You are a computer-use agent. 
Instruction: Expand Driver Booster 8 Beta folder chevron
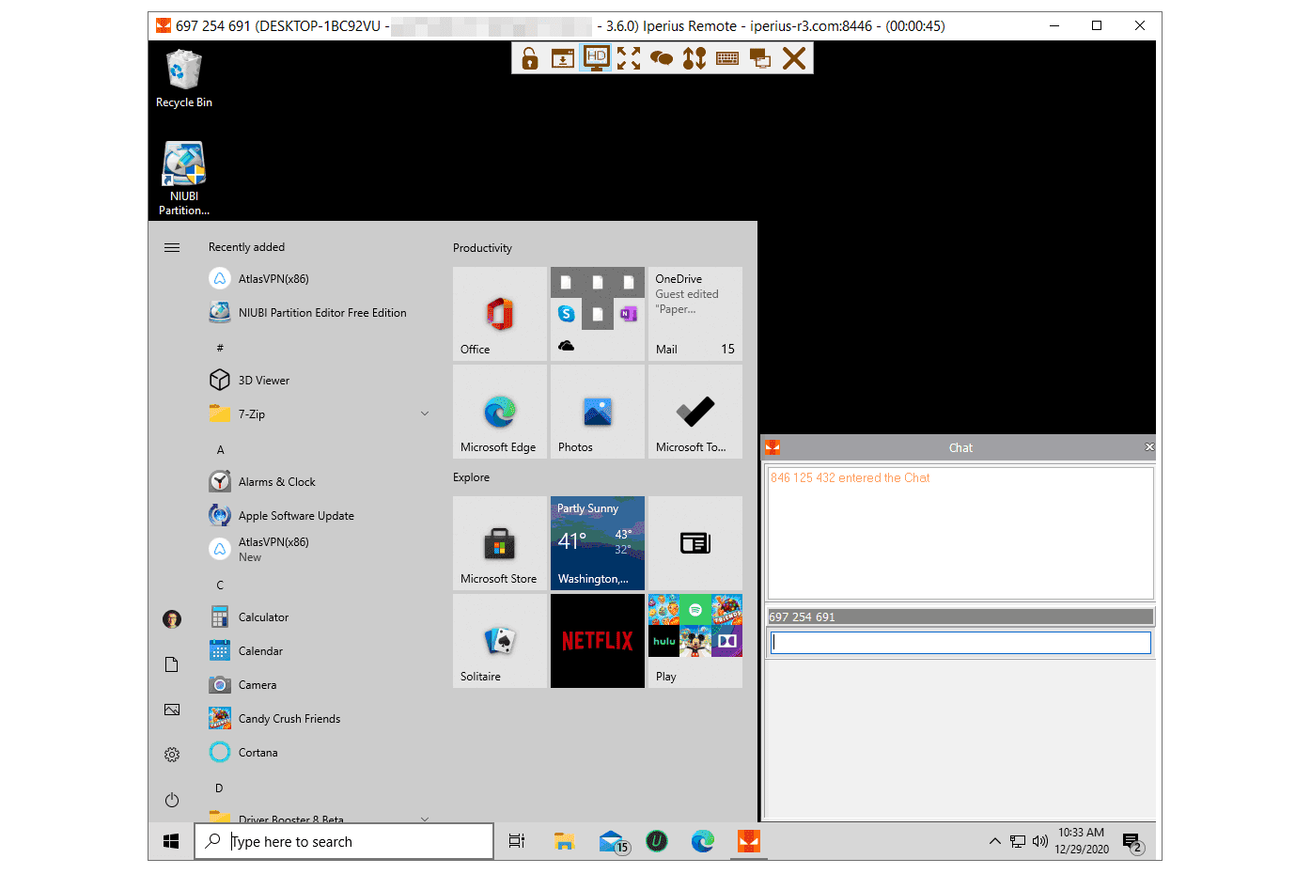coord(425,819)
